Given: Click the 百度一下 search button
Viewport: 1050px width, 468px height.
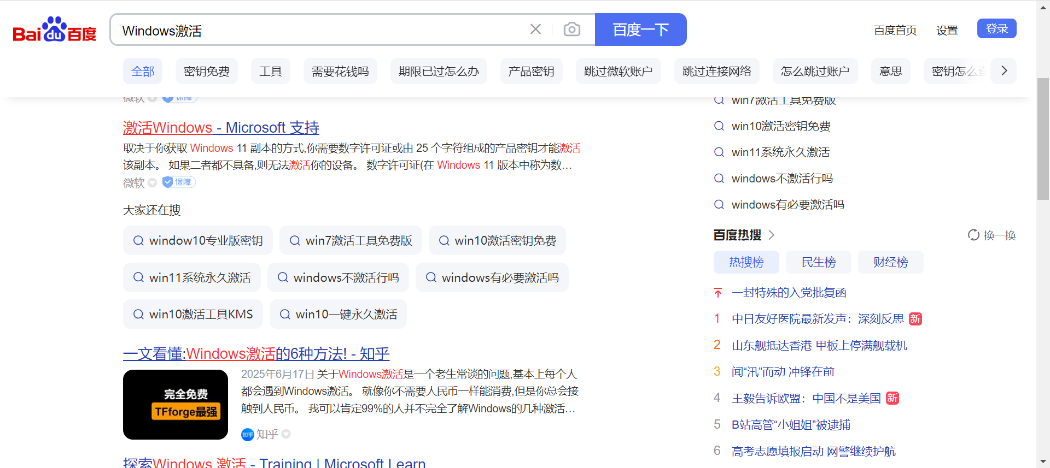Looking at the screenshot, I should (x=640, y=29).
